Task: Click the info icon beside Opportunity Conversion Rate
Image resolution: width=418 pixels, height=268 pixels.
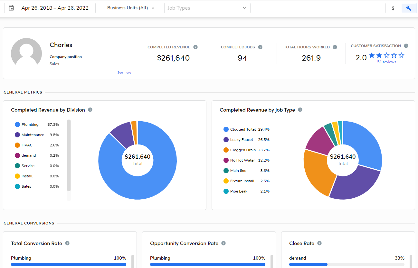Action: tap(223, 243)
